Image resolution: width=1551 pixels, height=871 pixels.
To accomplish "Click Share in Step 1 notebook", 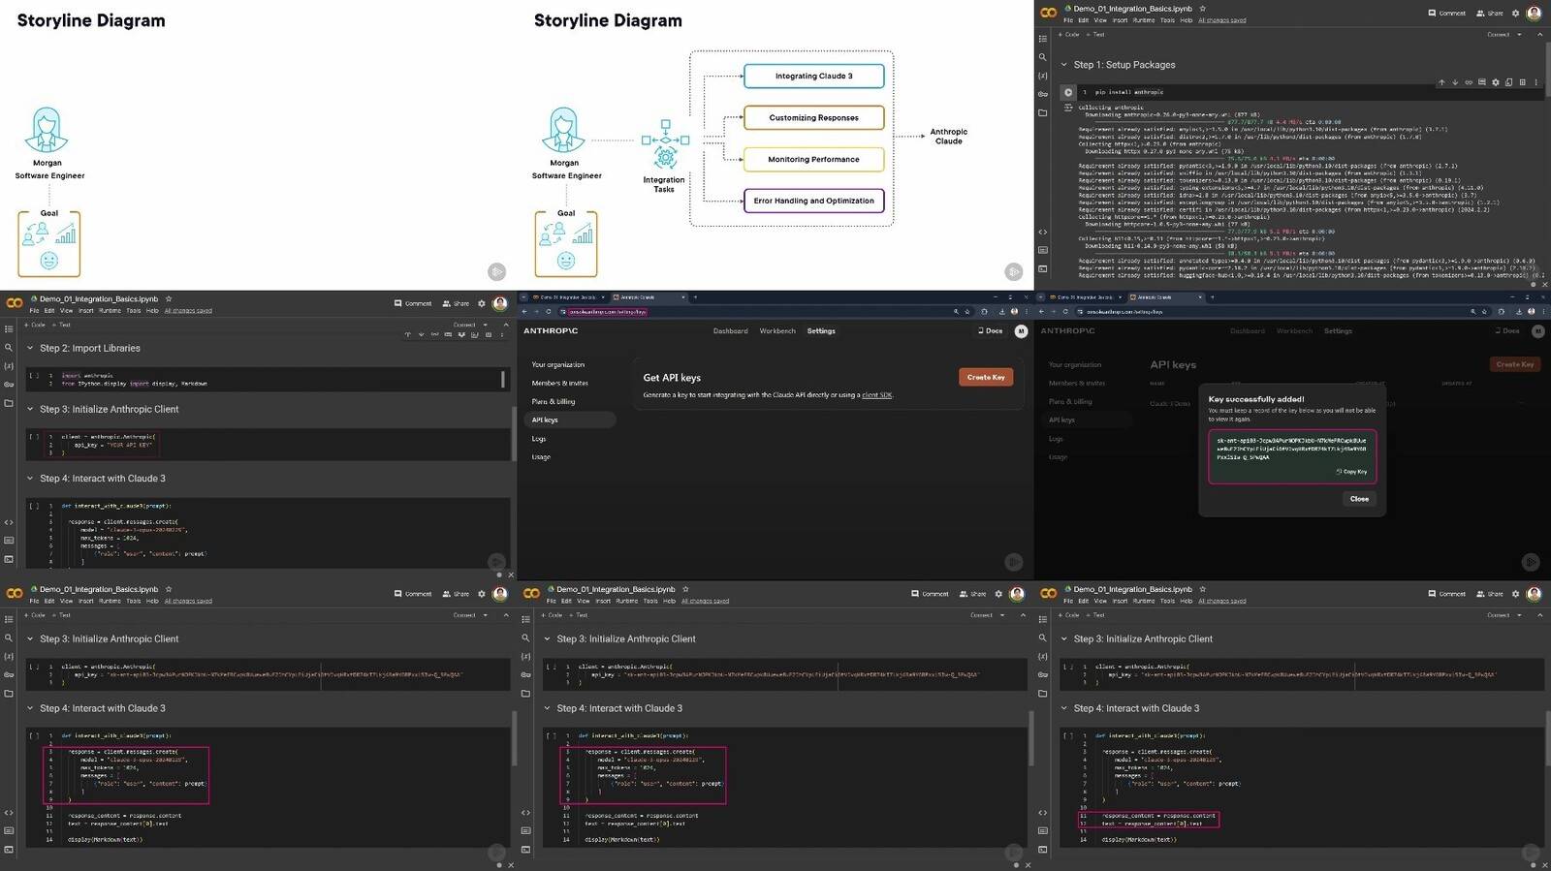I will (1490, 13).
